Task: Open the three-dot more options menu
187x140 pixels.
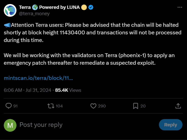Action: (x=180, y=7)
